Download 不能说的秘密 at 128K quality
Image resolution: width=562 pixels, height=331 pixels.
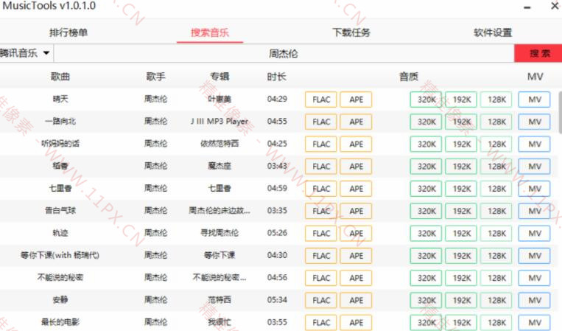pyautogui.click(x=496, y=278)
